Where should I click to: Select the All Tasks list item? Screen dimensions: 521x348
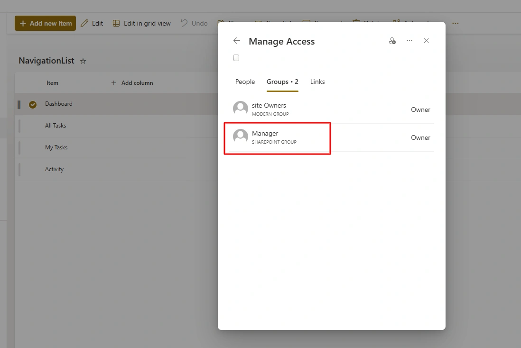coord(56,126)
